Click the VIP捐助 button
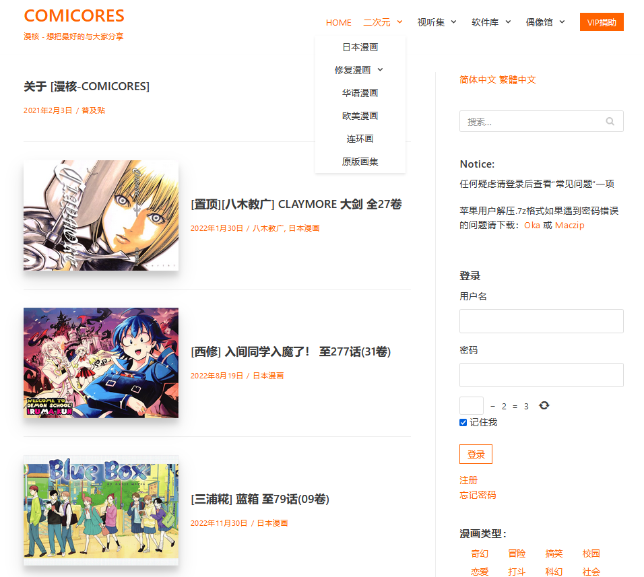Image resolution: width=644 pixels, height=577 pixels. tap(602, 22)
